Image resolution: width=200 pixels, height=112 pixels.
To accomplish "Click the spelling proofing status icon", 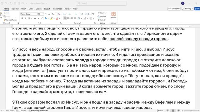I will pos(17,111).
